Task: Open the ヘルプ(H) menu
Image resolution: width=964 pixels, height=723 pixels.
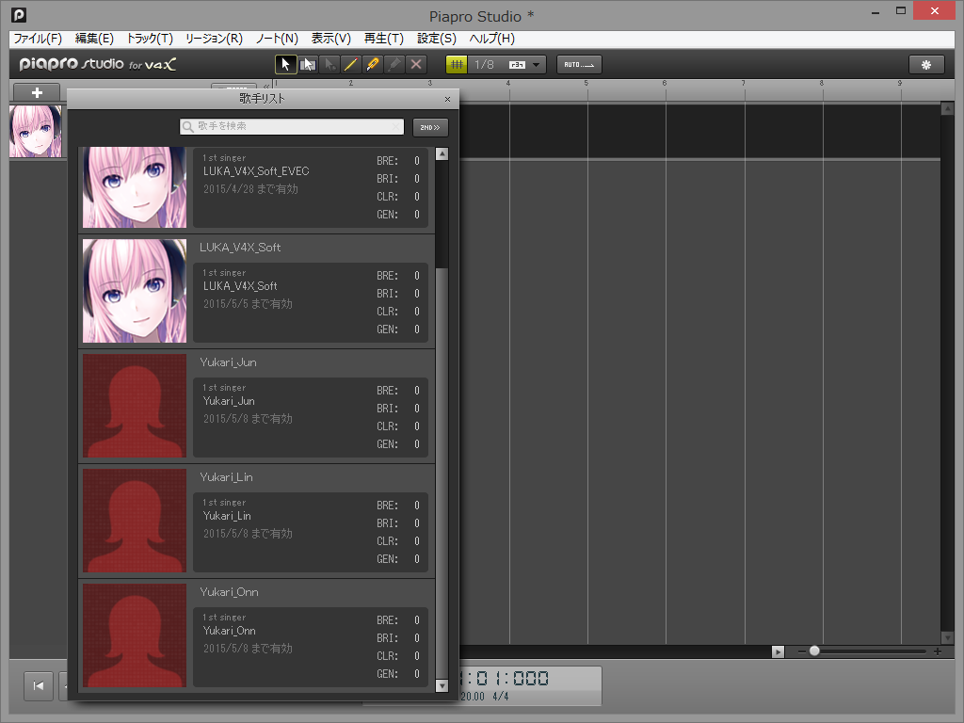Action: pyautogui.click(x=491, y=39)
